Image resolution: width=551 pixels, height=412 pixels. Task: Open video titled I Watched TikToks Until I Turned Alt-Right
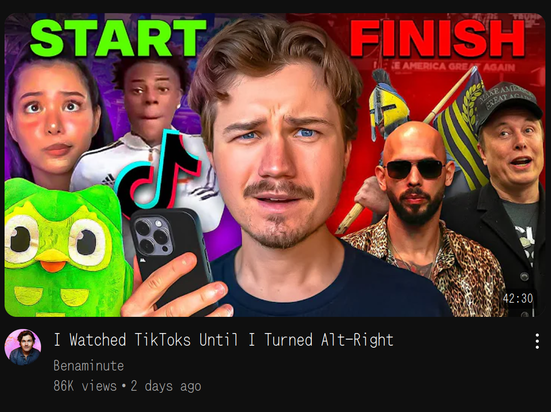(224, 340)
